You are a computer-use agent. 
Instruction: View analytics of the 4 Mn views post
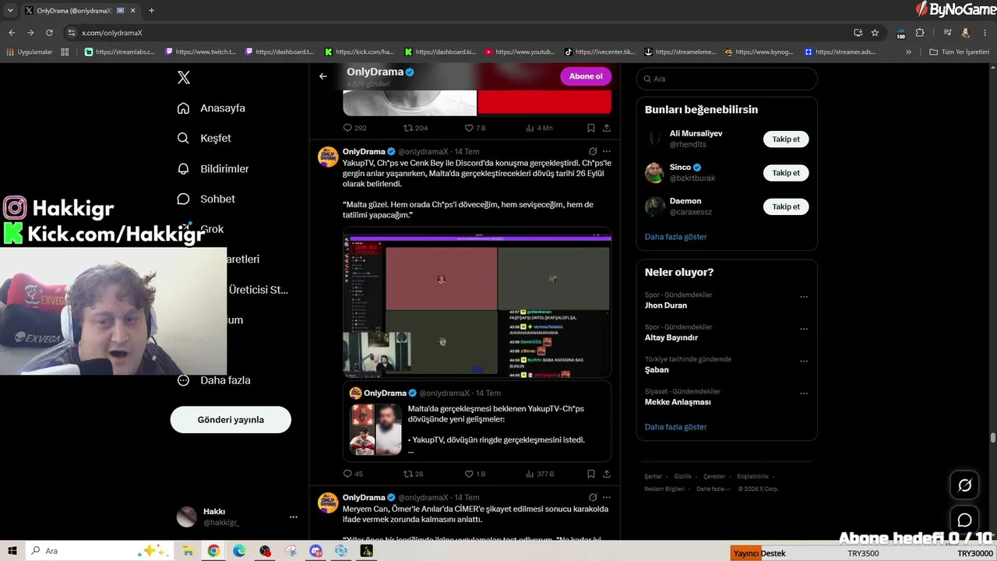click(539, 128)
